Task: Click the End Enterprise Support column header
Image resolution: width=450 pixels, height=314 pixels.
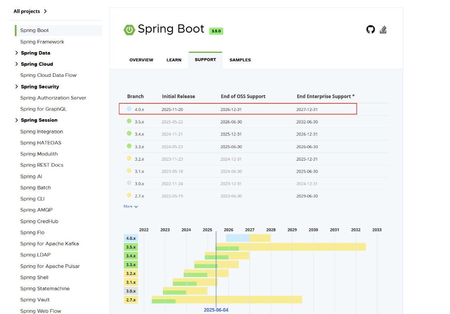Action: tap(326, 97)
